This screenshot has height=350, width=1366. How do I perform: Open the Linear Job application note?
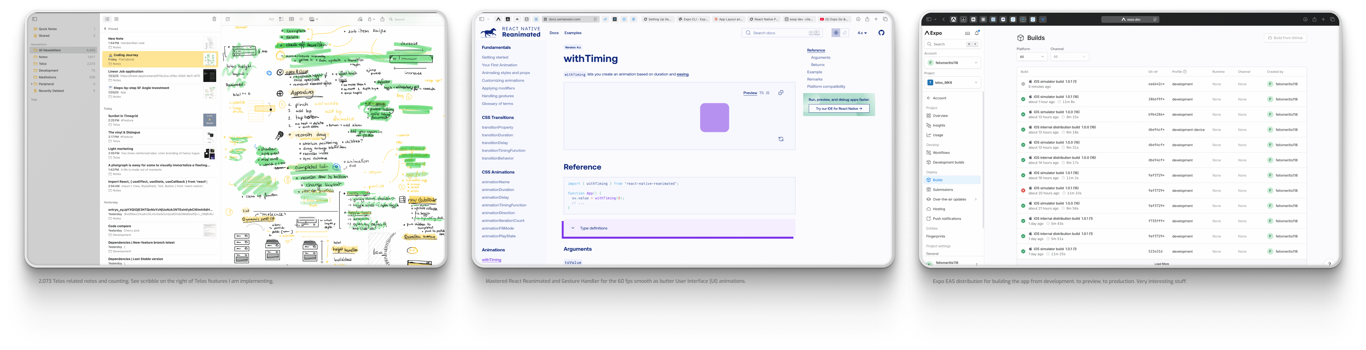[160, 76]
